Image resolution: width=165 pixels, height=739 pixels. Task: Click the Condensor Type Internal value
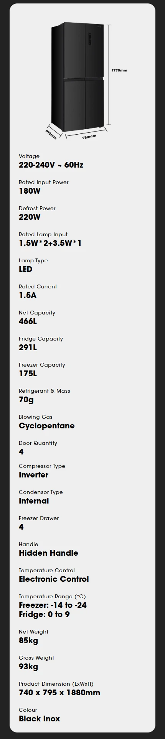click(x=34, y=501)
